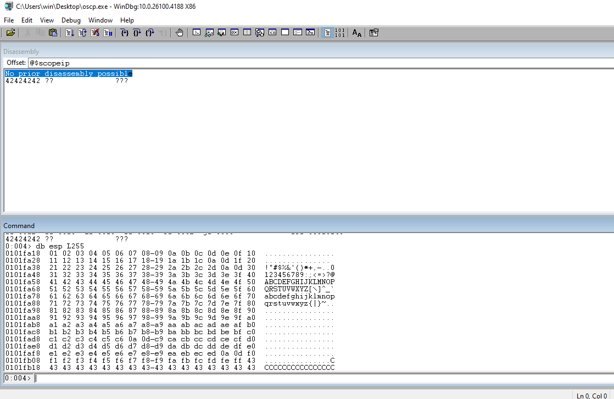Screen dimensions: 614x399
Task: Click the Font (AA) toolbar icon
Action: click(x=357, y=33)
